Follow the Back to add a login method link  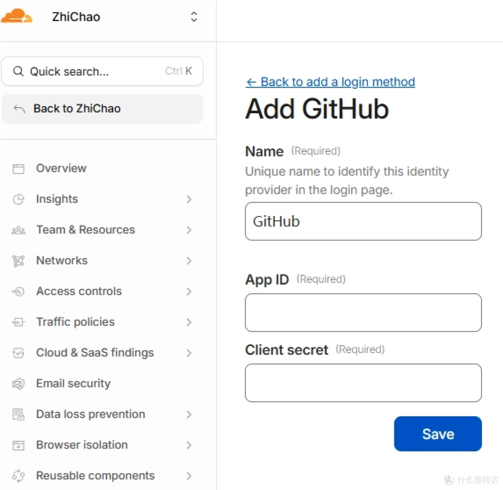tap(330, 82)
